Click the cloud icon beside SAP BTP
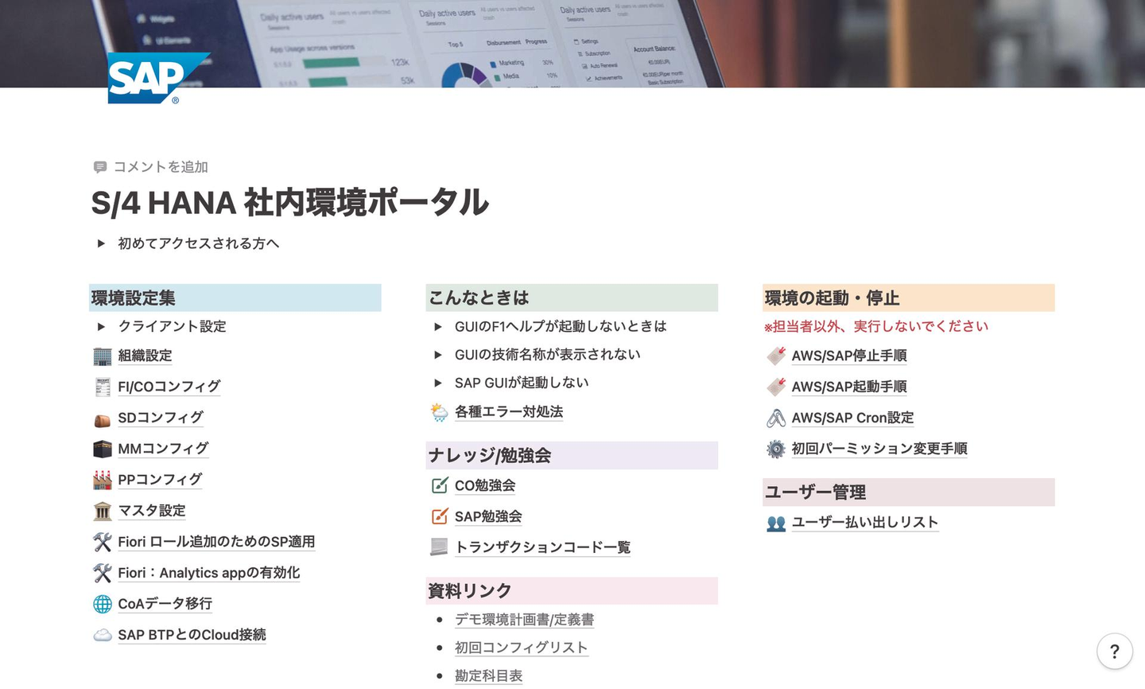 tap(103, 636)
